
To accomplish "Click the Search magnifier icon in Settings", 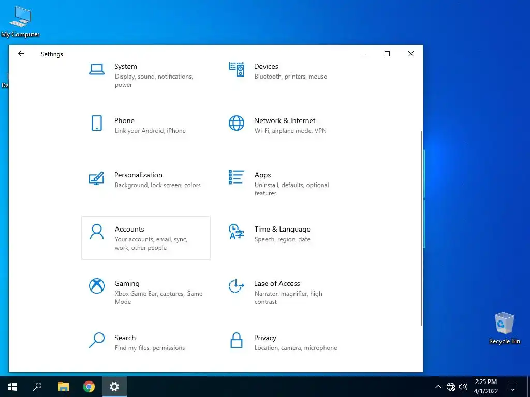I will click(97, 340).
